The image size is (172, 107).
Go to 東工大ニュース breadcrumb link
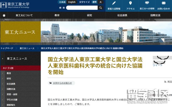(27, 48)
